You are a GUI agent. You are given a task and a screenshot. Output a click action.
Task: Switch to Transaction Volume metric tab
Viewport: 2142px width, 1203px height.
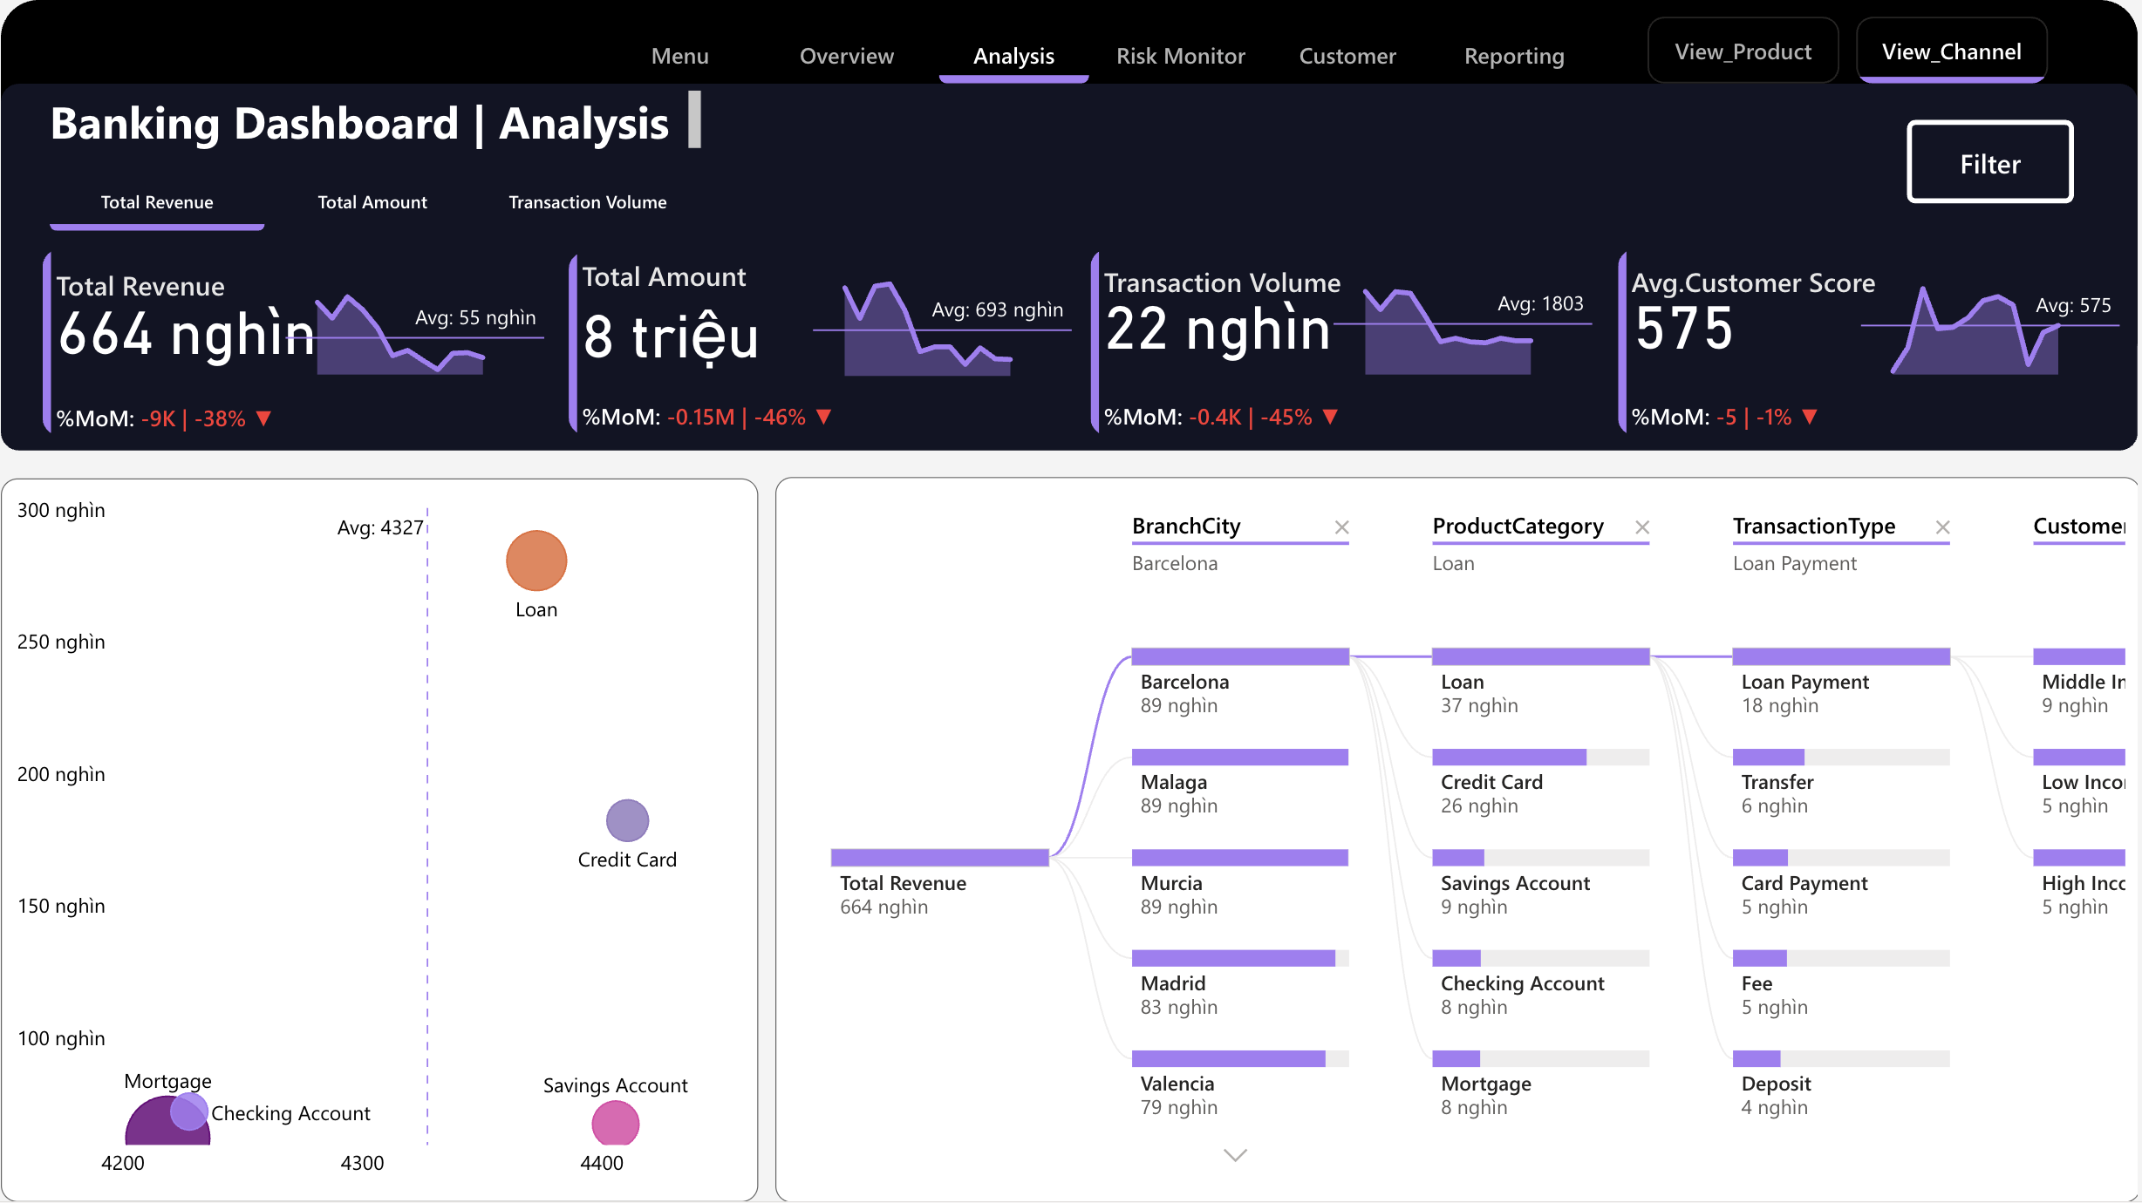point(587,202)
